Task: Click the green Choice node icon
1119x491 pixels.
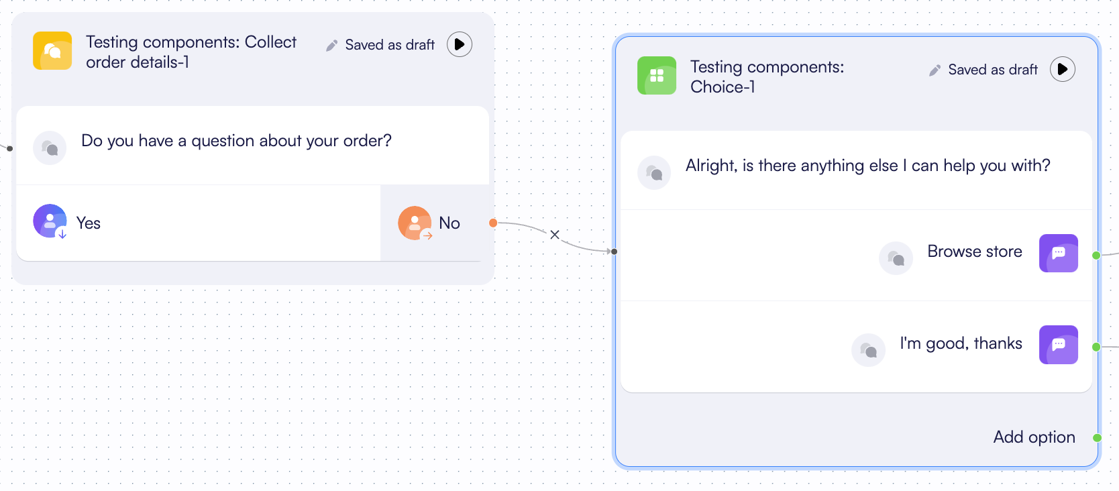Action: tap(656, 75)
